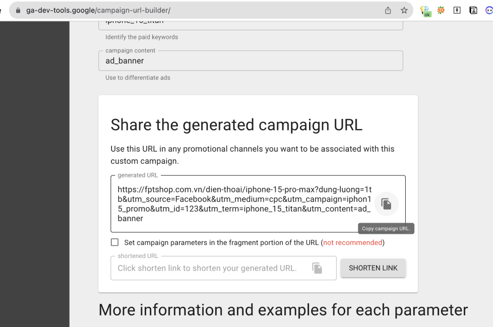
Task: Click the campaign term field above content
Action: [251, 23]
